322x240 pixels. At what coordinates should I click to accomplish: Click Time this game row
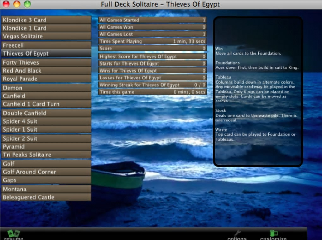(152, 92)
